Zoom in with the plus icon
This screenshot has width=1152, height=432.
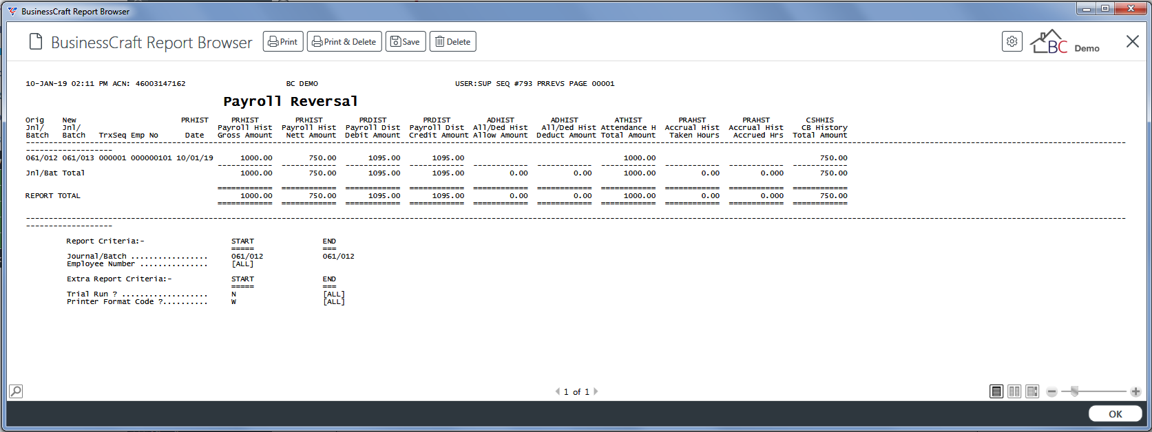click(1135, 391)
